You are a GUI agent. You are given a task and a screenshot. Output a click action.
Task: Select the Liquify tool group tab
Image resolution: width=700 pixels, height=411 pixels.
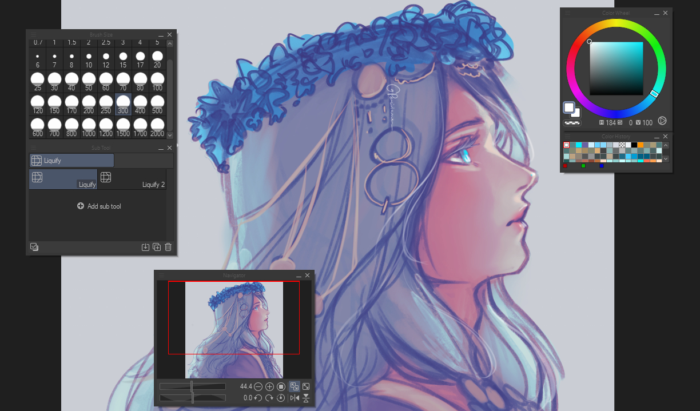pos(72,161)
